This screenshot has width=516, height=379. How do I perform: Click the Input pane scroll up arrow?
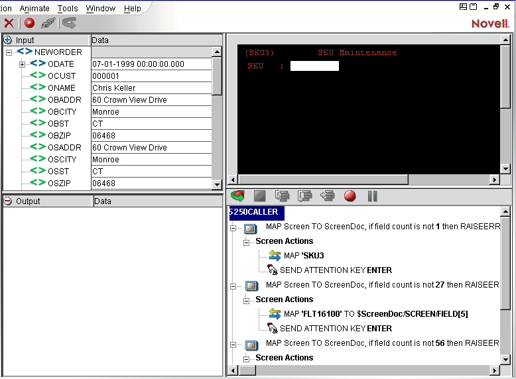[x=217, y=52]
